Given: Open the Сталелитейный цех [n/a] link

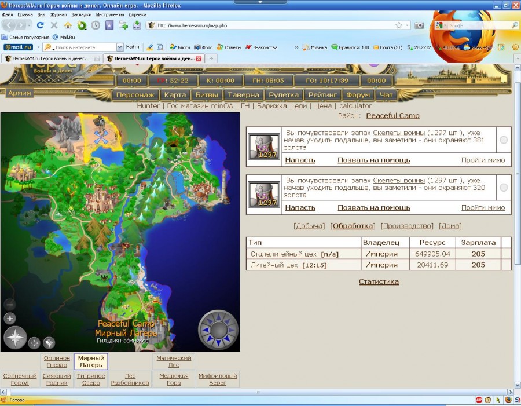Looking at the screenshot, I should pyautogui.click(x=295, y=254).
